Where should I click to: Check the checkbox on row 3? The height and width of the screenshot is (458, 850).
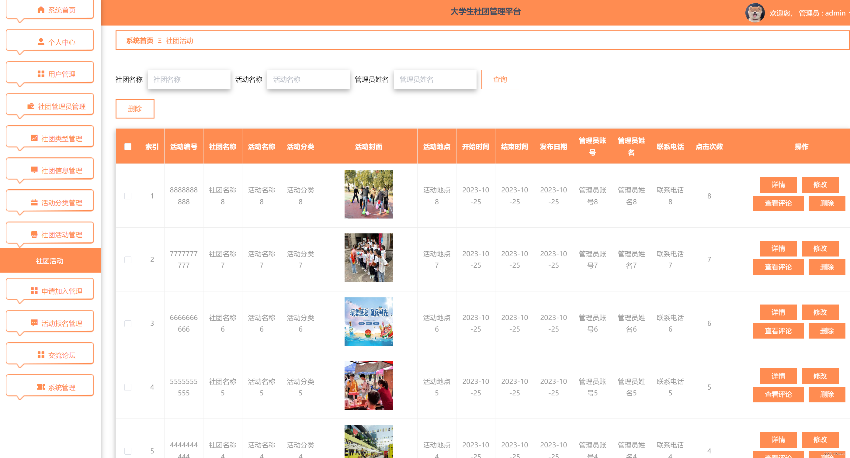click(128, 323)
